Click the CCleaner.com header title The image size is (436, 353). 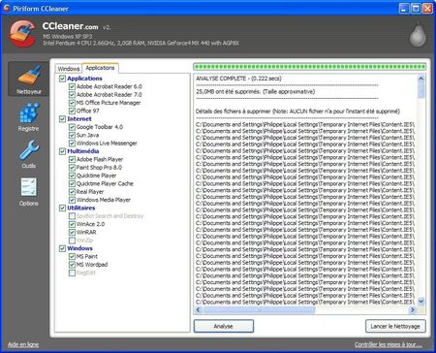(x=70, y=26)
